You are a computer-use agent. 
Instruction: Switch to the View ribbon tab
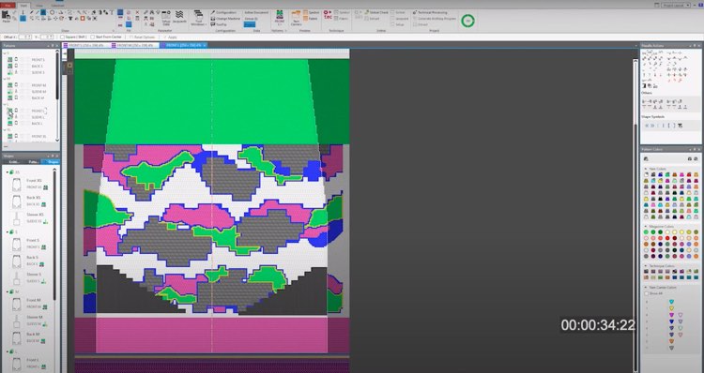[39, 6]
